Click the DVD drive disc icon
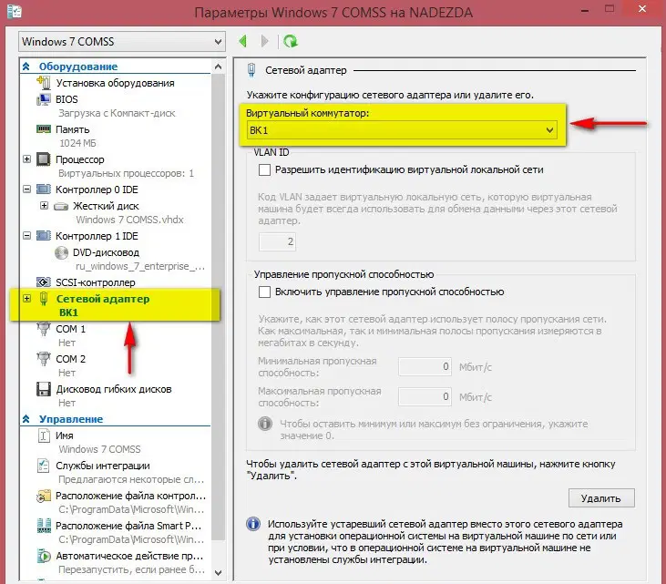The image size is (666, 584). (x=61, y=252)
